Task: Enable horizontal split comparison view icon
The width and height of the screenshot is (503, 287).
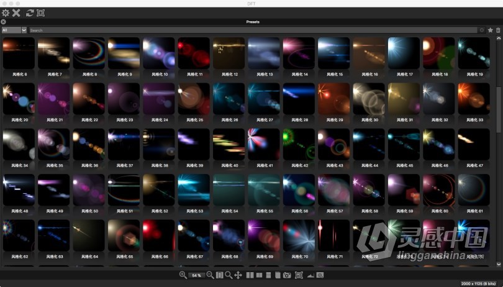Action: click(268, 275)
